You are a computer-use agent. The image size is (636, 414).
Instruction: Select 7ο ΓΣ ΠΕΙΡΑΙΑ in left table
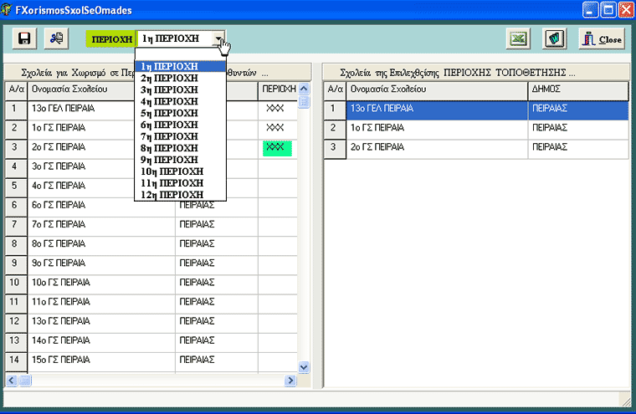tap(102, 225)
